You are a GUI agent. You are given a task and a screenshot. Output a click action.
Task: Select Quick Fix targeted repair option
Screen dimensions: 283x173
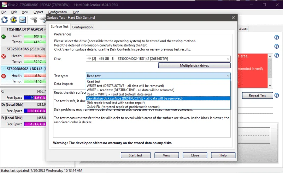tap(158, 107)
